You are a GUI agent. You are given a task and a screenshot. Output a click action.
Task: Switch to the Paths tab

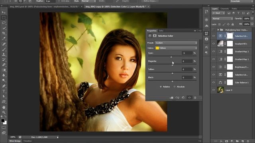tap(234, 9)
